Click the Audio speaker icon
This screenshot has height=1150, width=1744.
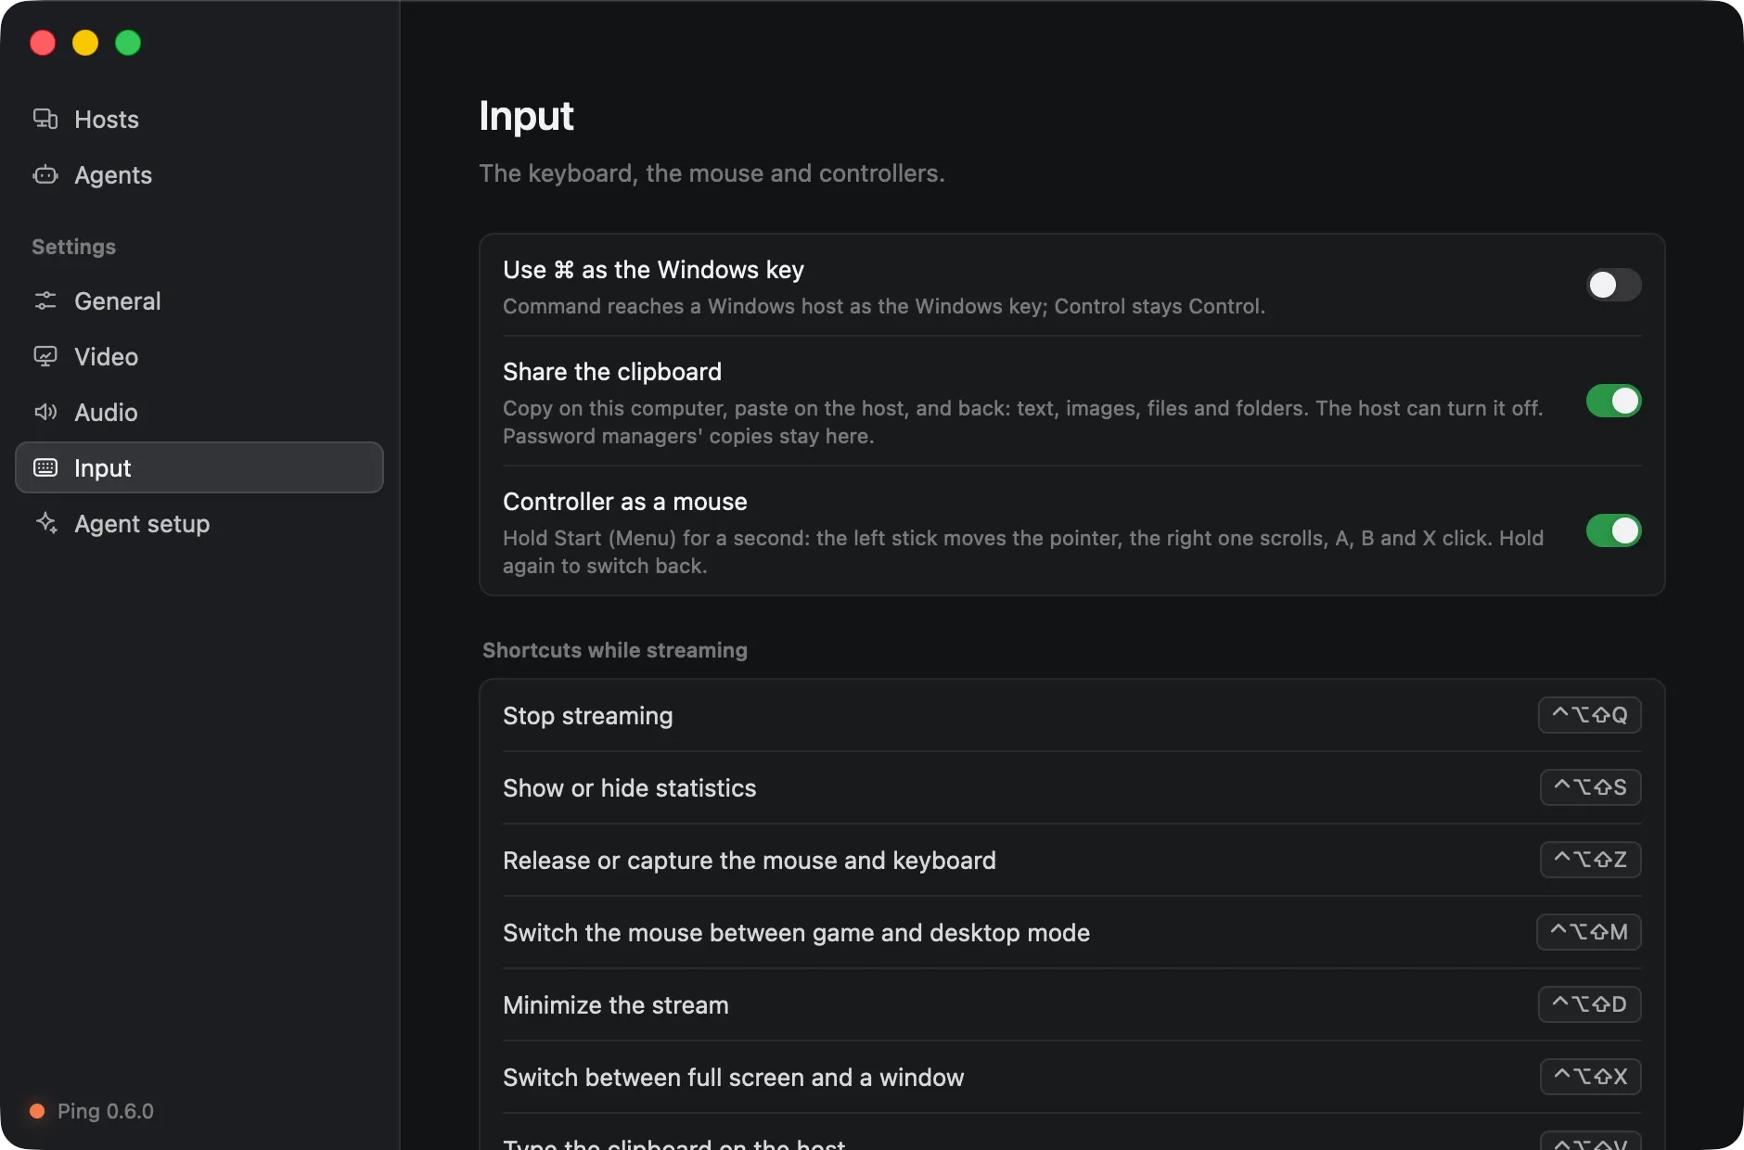[45, 412]
